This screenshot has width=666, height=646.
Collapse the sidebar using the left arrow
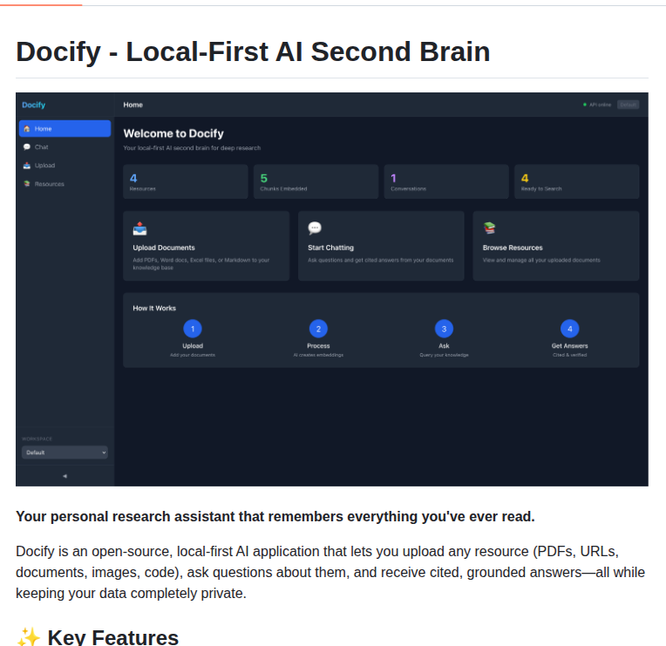[65, 476]
